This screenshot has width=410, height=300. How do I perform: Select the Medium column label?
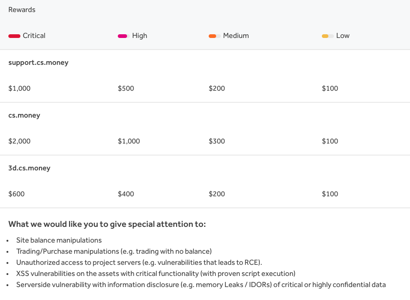point(236,36)
